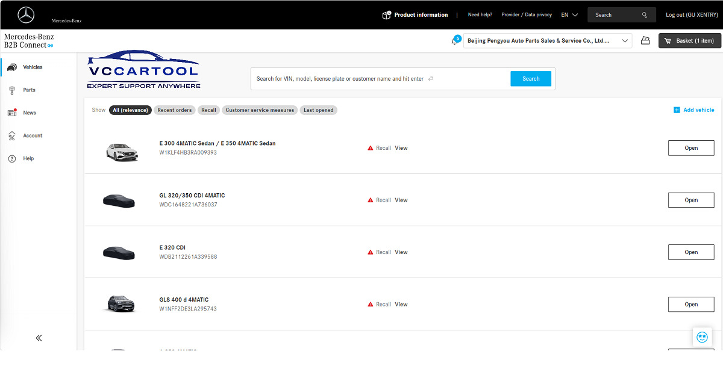Click the Mercedes-Benz star logo

(x=25, y=14)
